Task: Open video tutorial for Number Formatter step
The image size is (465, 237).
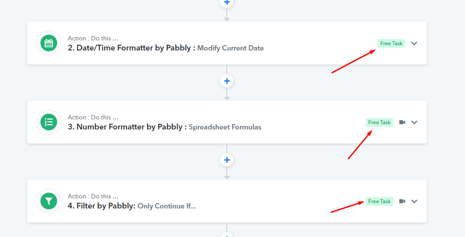Action: pos(402,122)
